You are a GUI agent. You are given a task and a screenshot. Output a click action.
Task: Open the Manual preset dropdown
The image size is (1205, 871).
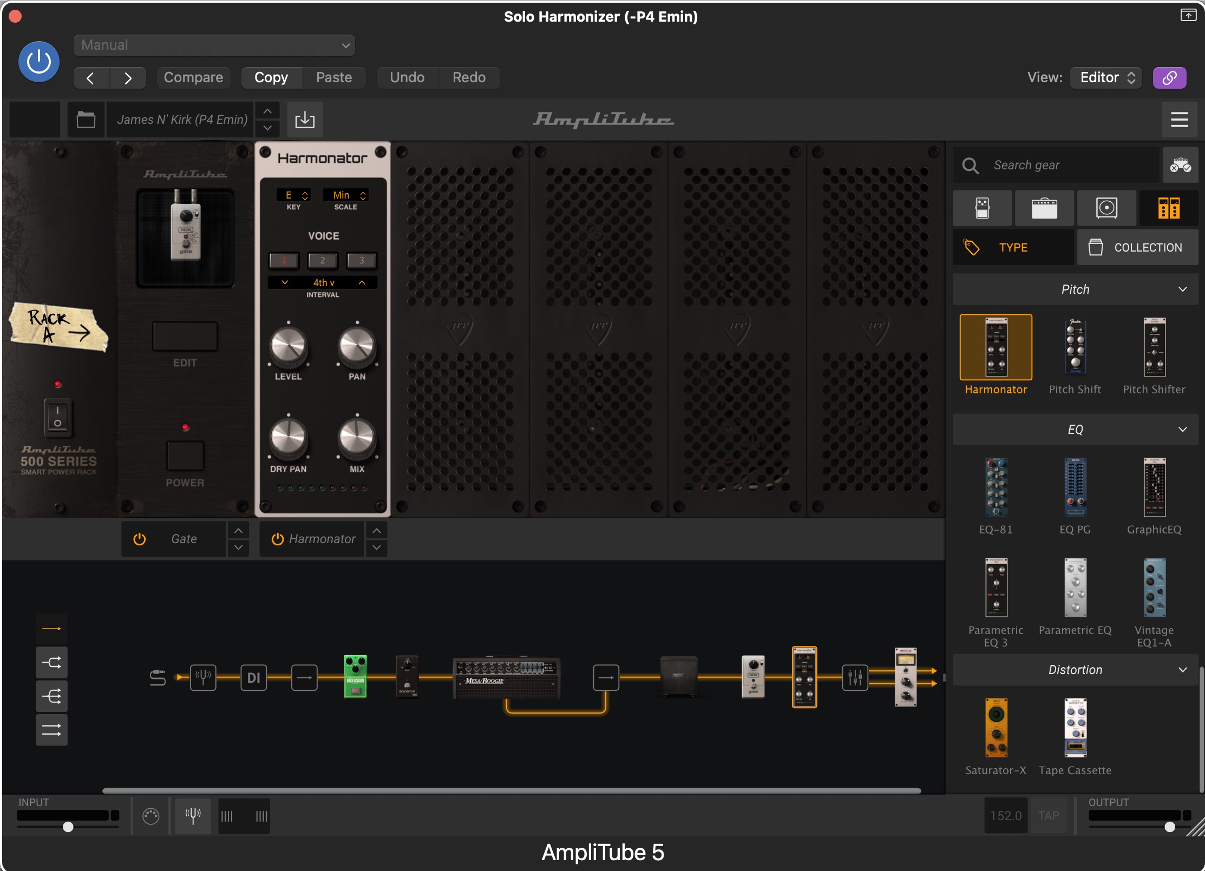point(214,45)
